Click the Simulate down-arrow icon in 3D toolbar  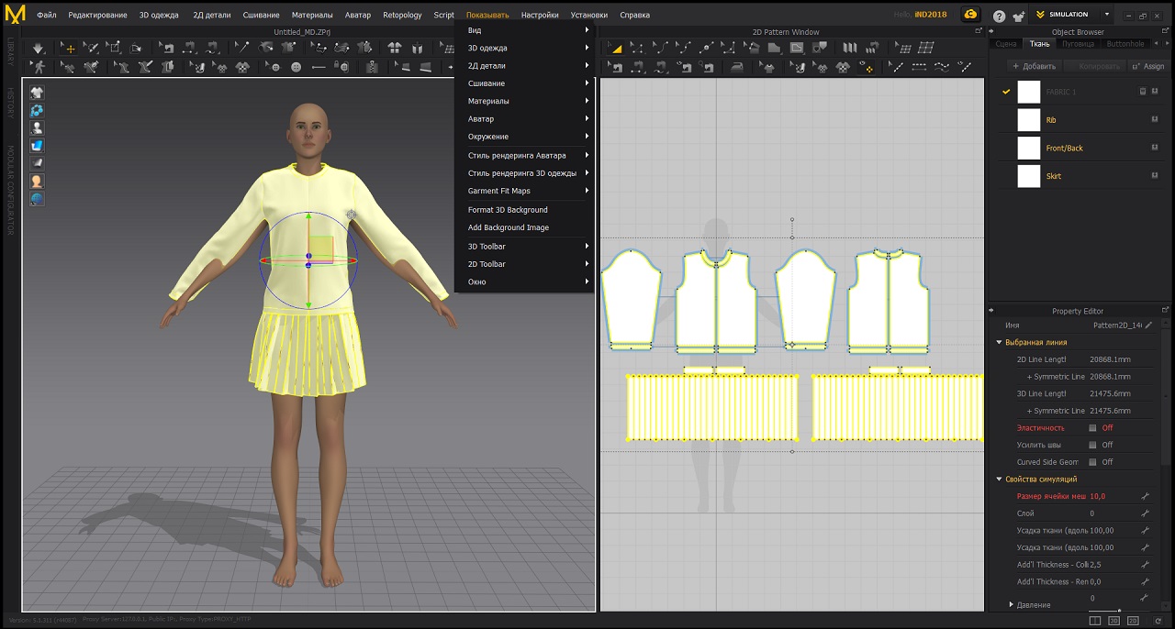coord(38,49)
